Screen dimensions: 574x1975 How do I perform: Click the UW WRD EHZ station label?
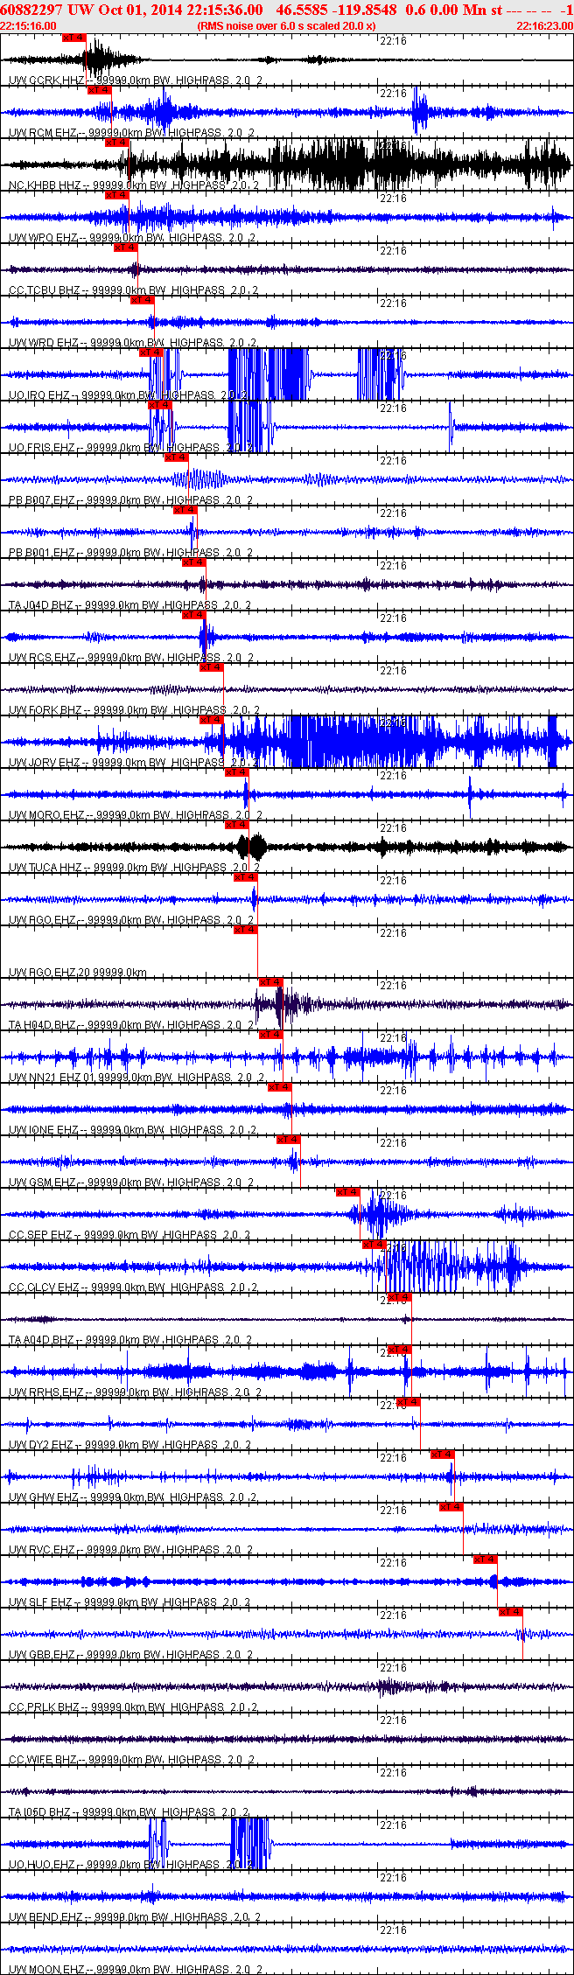131,343
